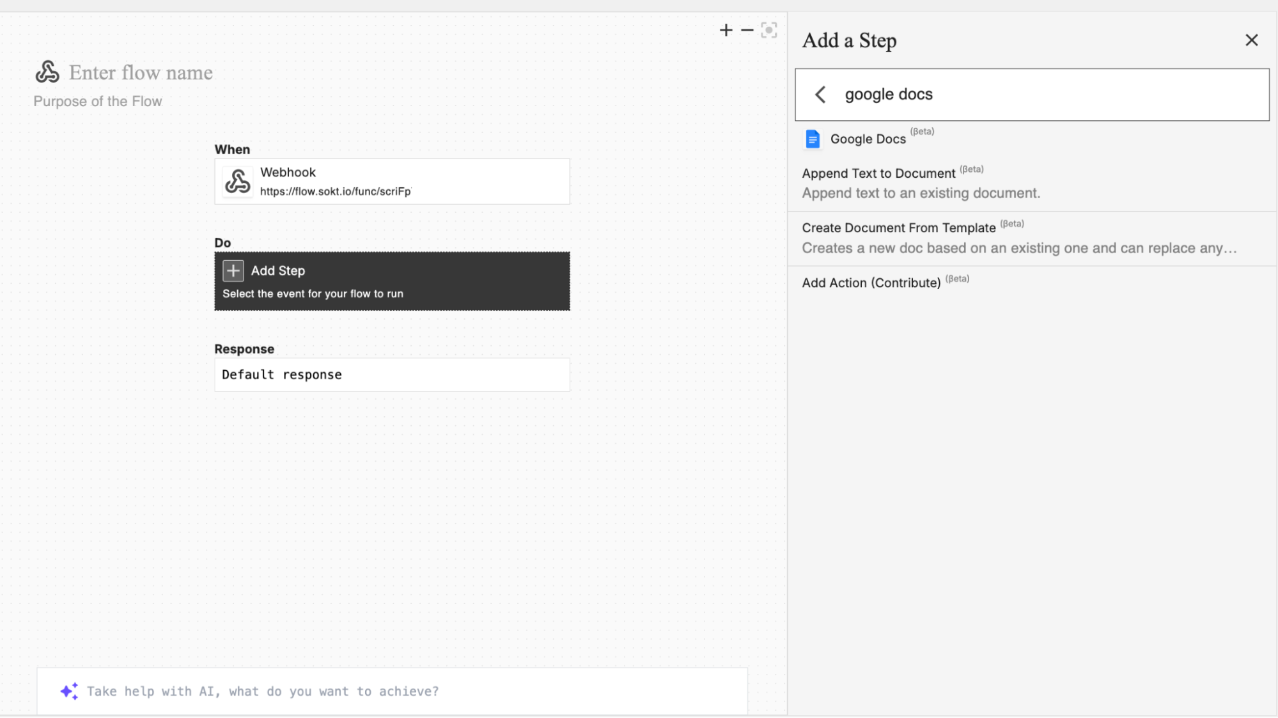
Task: Click the Google Docs blue document icon
Action: click(x=813, y=139)
